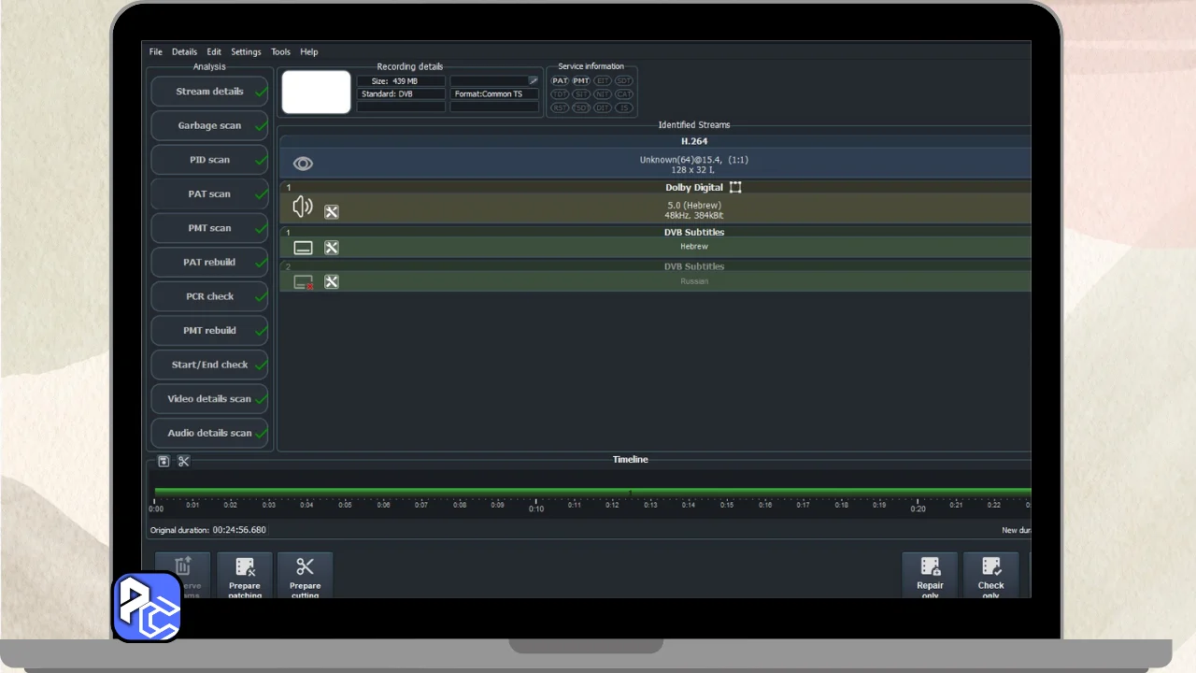Click the Check only button
The image size is (1196, 673).
(991, 576)
